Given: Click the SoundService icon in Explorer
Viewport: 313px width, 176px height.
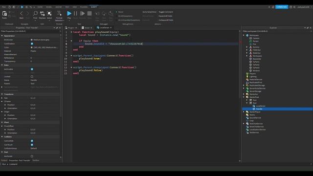Looking at the screenshot, I should 247,118.
